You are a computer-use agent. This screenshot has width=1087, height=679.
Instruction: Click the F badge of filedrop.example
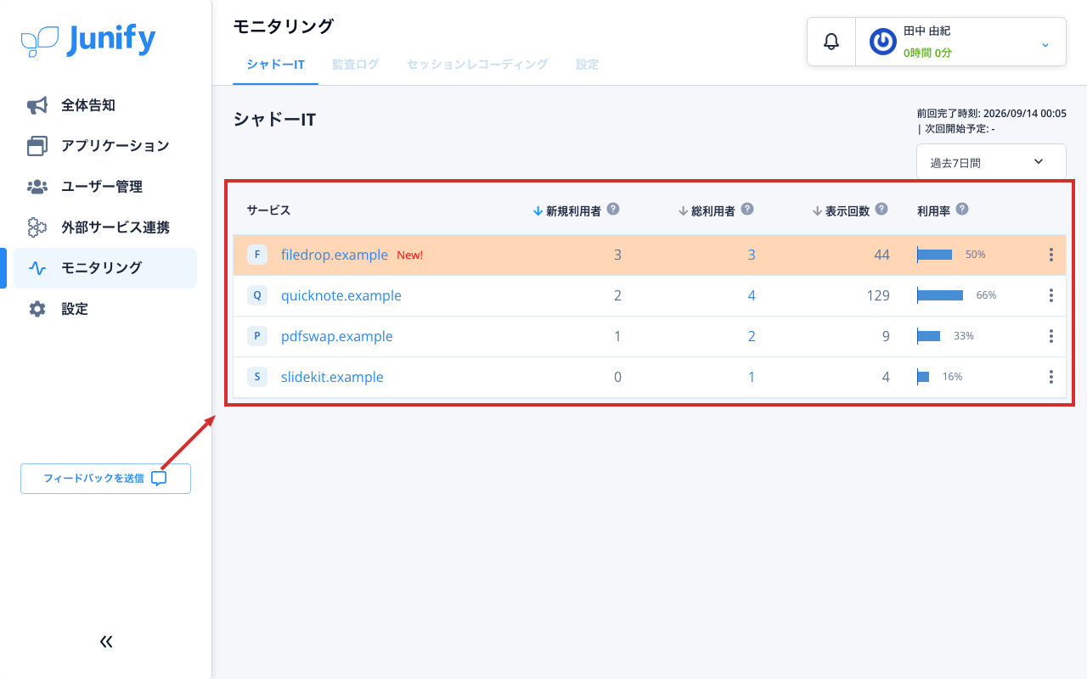click(256, 255)
